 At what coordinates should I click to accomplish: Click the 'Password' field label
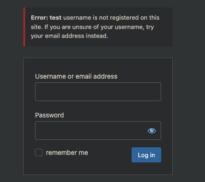49,115
